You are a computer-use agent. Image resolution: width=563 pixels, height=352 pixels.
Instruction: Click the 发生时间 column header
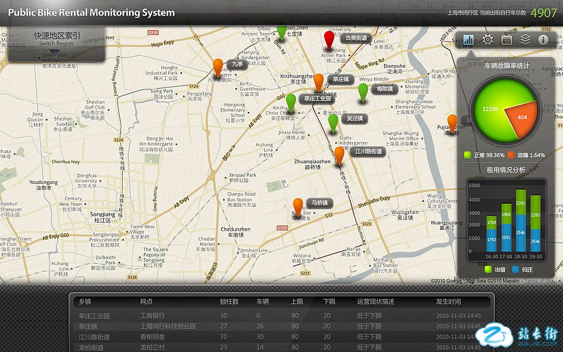click(x=449, y=301)
